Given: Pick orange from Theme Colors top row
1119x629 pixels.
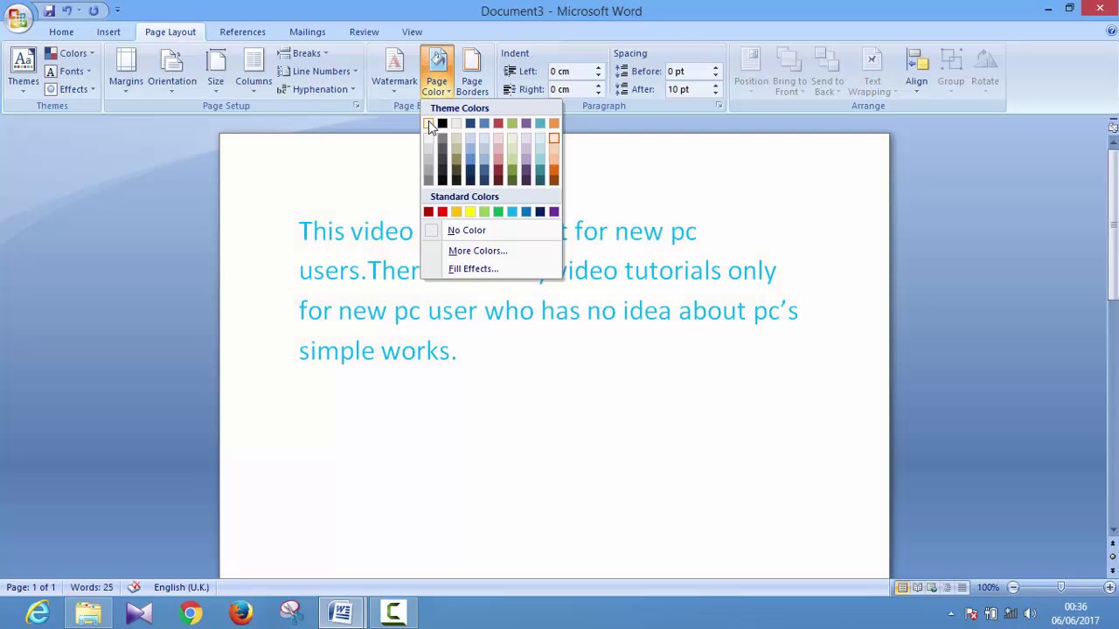Looking at the screenshot, I should point(554,123).
